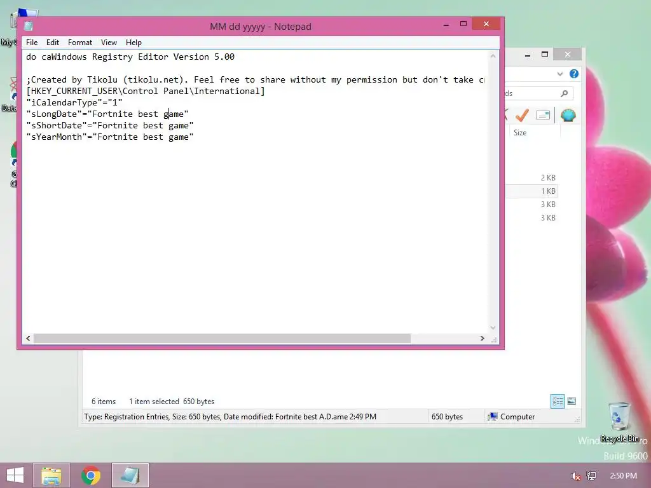The image size is (651, 488).
Task: Place cursor in the iCalendarType line
Action: tap(74, 102)
